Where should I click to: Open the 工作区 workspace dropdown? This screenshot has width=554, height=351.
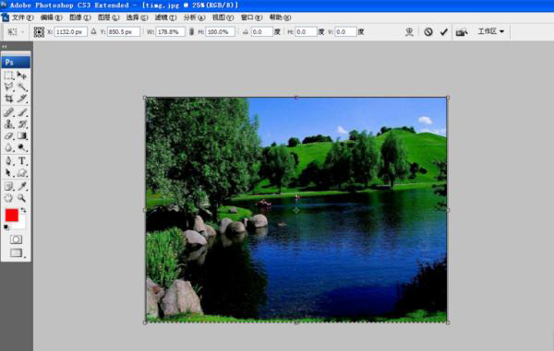point(491,31)
